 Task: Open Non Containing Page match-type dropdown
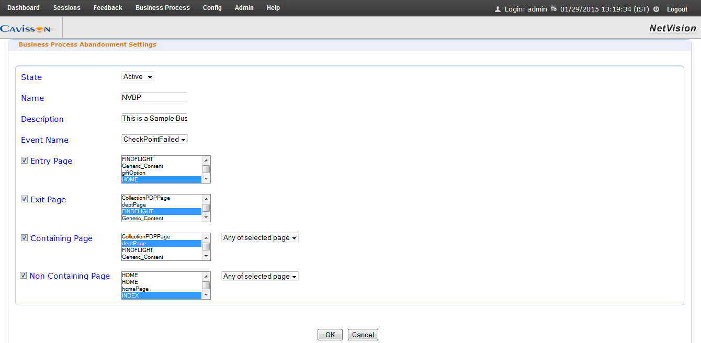260,277
